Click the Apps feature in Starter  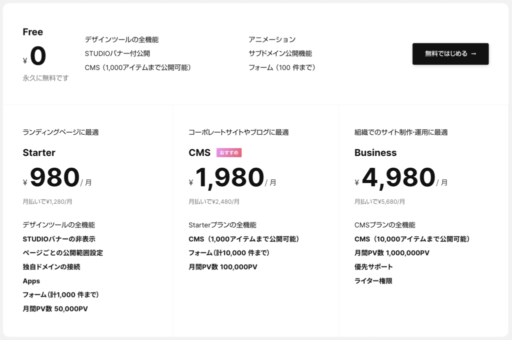31,281
